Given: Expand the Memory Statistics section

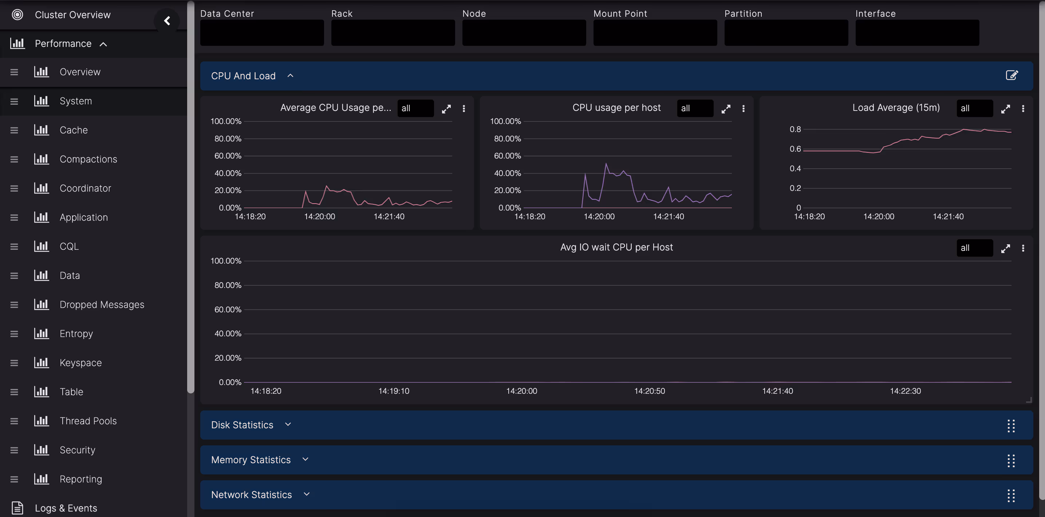Looking at the screenshot, I should pyautogui.click(x=305, y=460).
